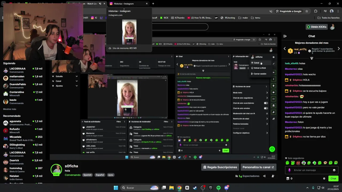Screen dimensions: 342x192
Task: Show previous top donor arrow
Action: click(x=285, y=49)
